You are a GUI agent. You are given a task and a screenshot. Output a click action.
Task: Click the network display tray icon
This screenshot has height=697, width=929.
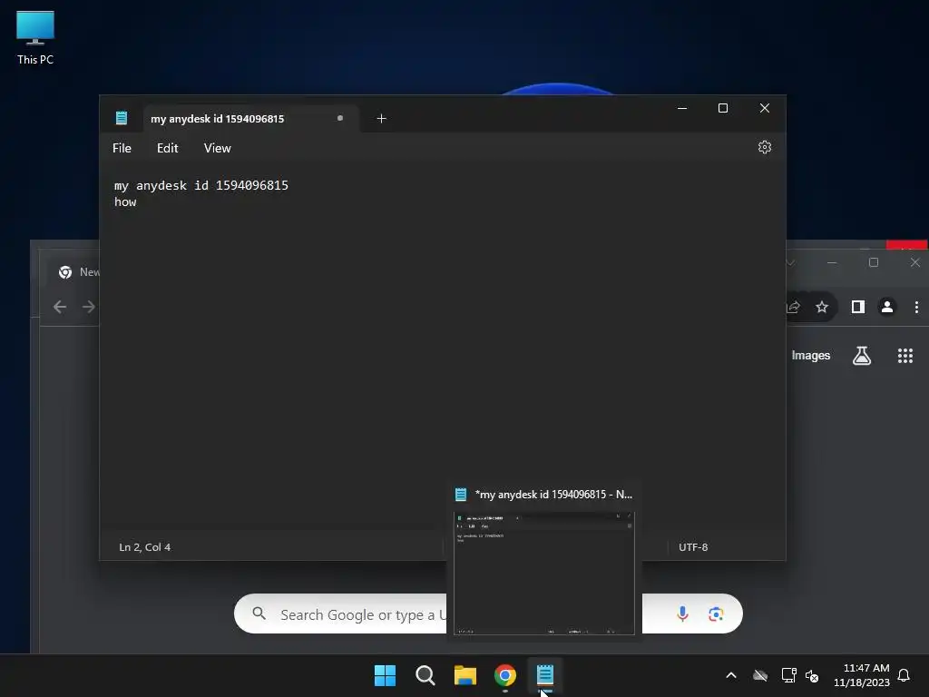coord(788,675)
